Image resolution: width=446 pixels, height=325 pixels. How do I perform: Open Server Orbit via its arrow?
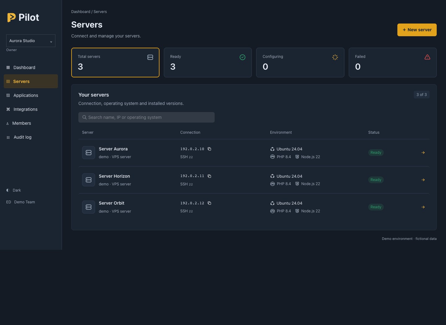(x=423, y=207)
